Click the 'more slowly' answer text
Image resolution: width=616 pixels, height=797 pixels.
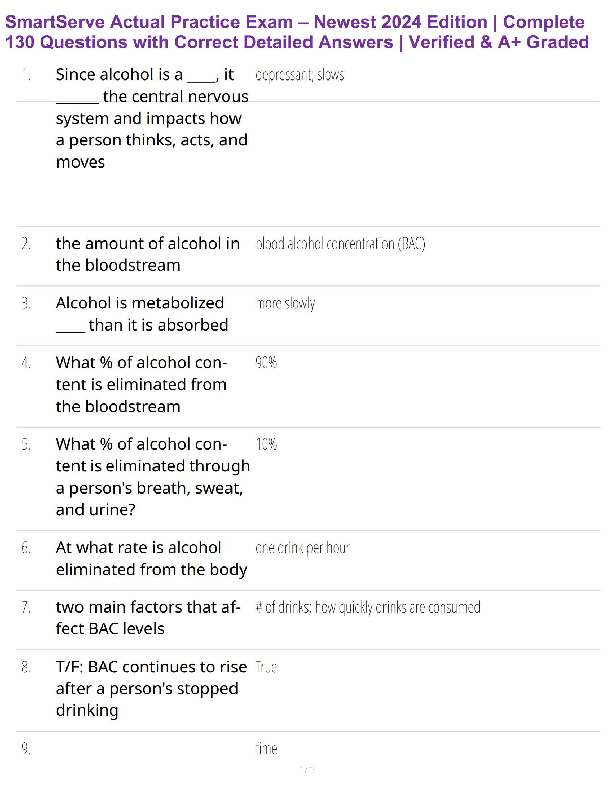click(285, 304)
